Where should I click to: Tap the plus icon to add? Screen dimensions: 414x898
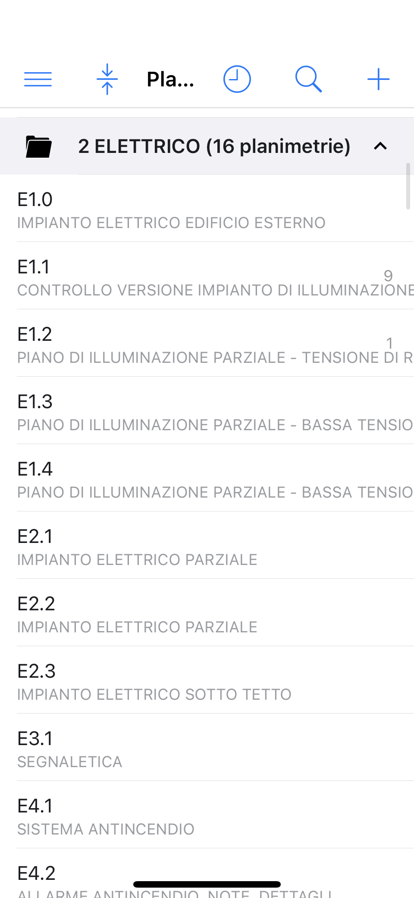pos(379,79)
